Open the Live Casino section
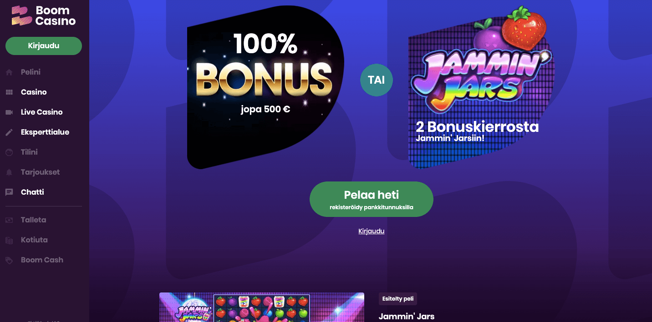652x322 pixels. pyautogui.click(x=42, y=112)
